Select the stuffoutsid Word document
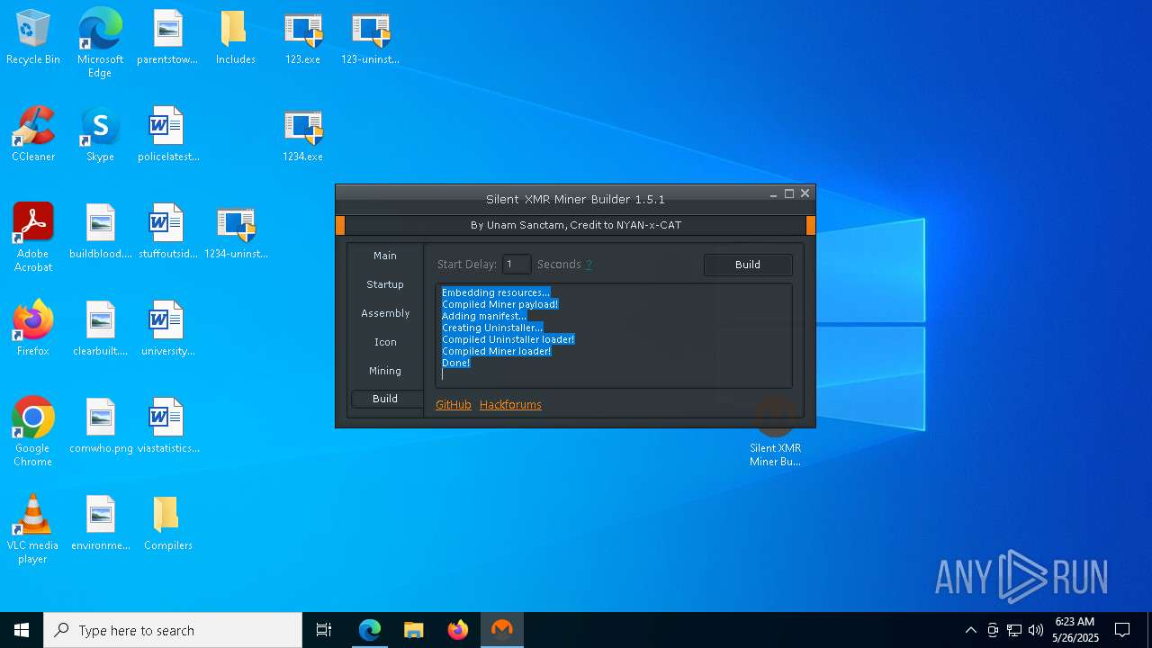1152x648 pixels. point(167,232)
